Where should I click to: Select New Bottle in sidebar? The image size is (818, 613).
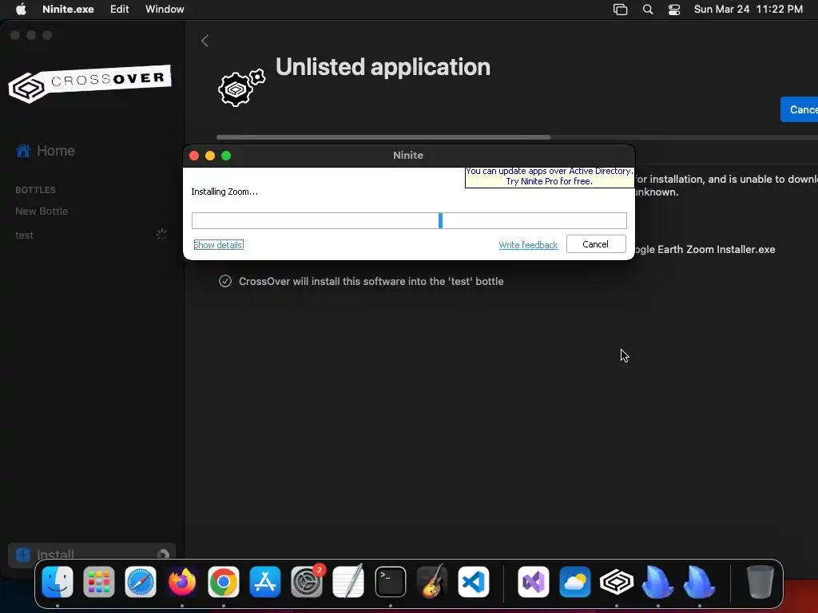pyautogui.click(x=42, y=211)
